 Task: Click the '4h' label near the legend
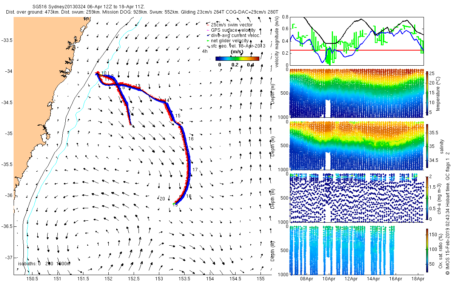pos(205,51)
